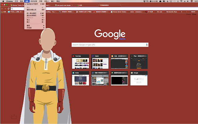Open the DO cata bookmark
Screen dimensions: 198x124
point(158,12)
